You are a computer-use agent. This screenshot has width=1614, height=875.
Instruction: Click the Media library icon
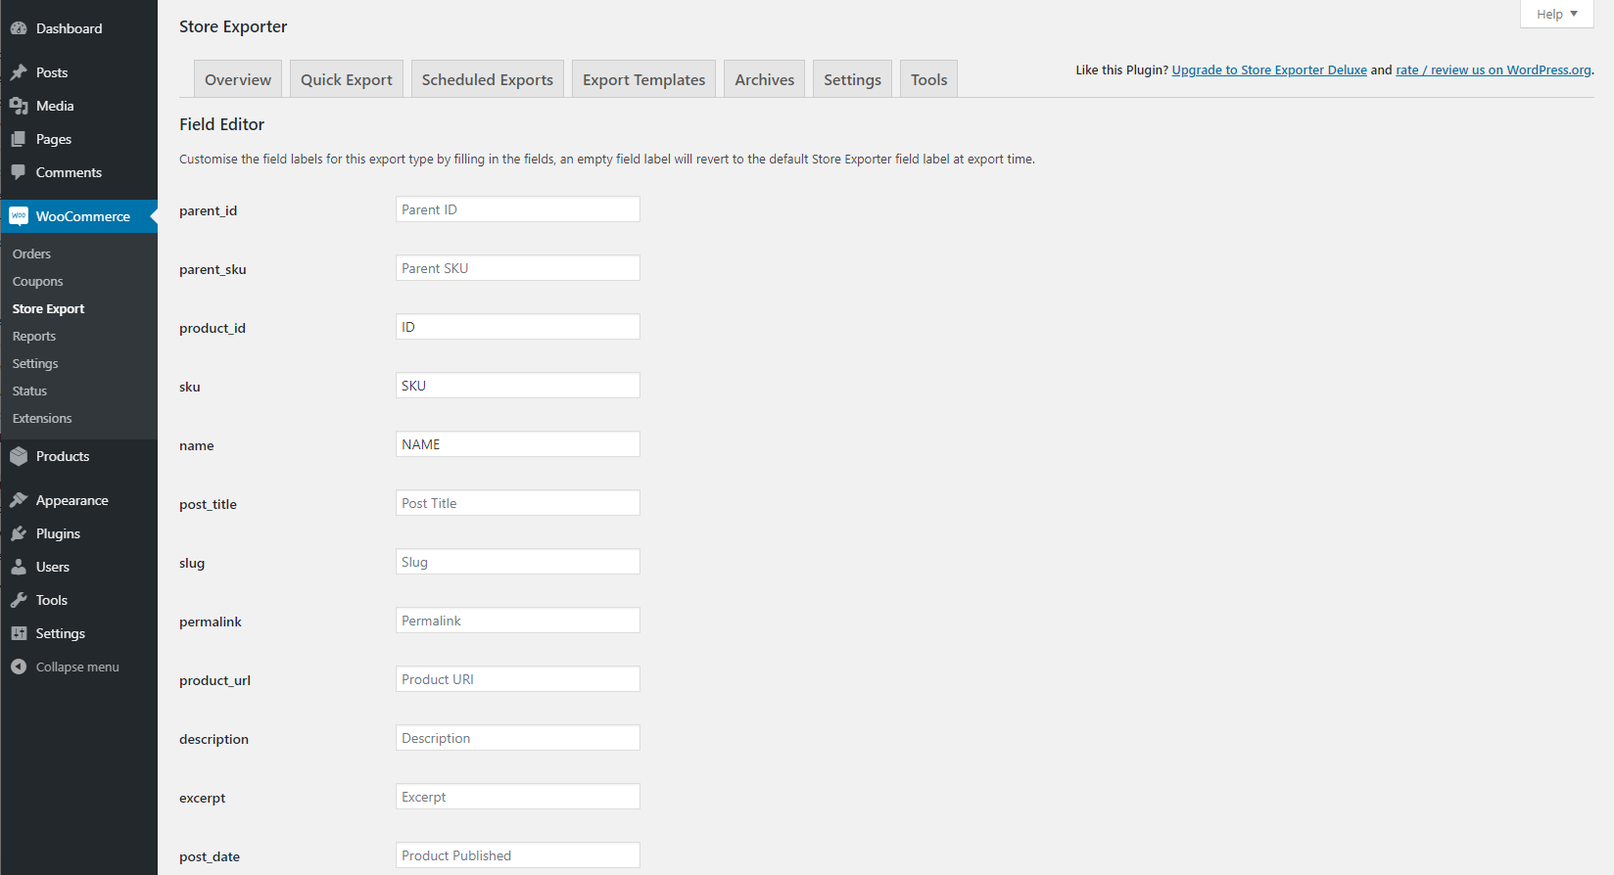pyautogui.click(x=19, y=106)
